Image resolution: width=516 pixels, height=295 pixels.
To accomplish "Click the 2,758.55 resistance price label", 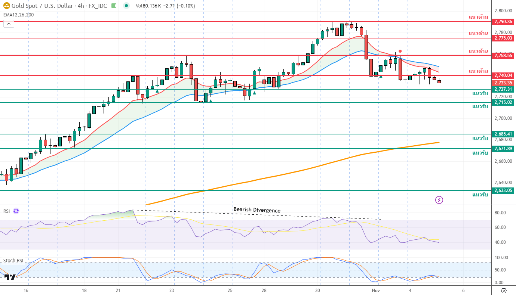I will [503, 55].
